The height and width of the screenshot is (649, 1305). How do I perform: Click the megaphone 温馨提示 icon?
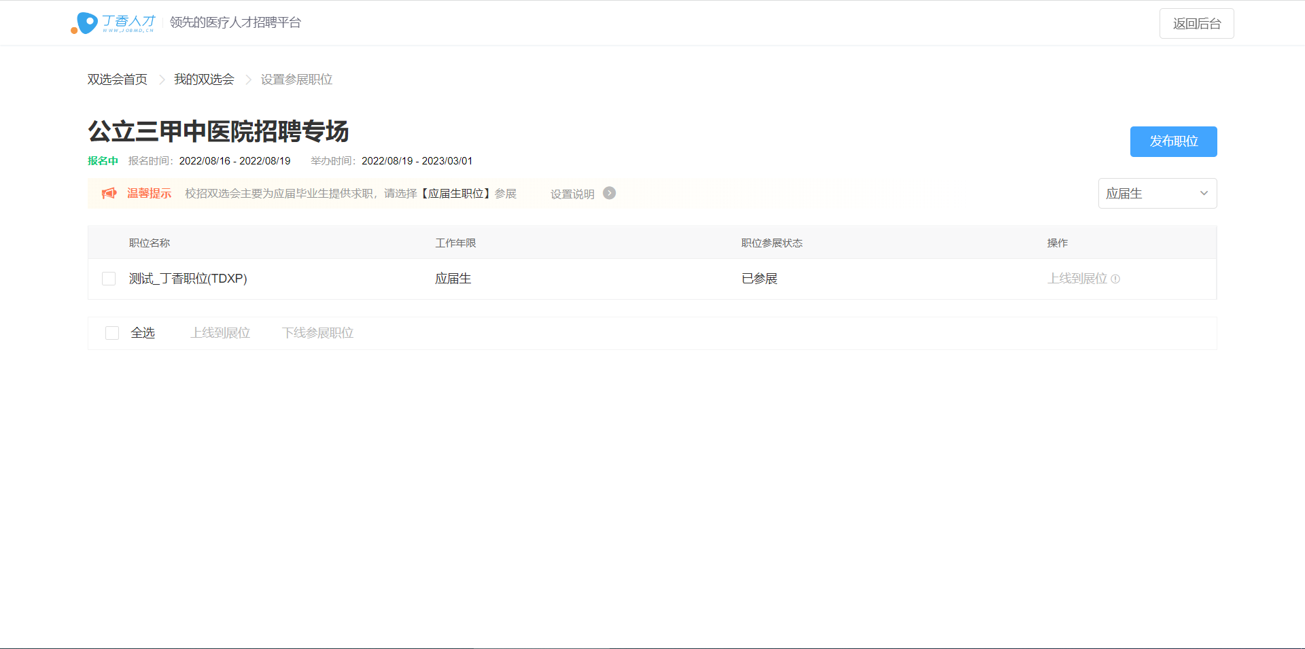pos(109,194)
